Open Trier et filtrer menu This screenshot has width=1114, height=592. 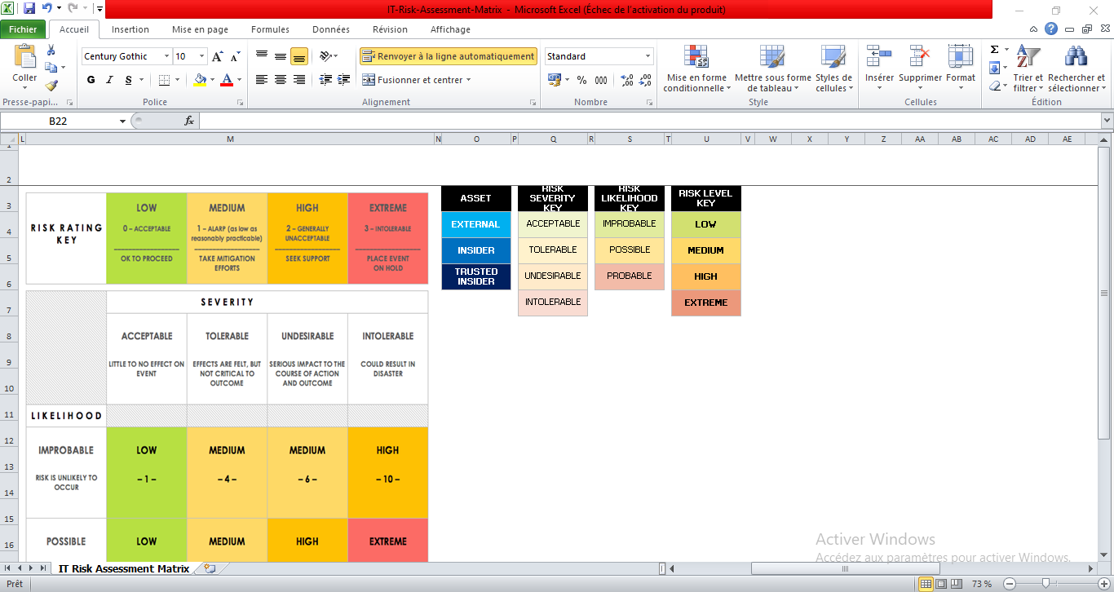pos(1028,68)
